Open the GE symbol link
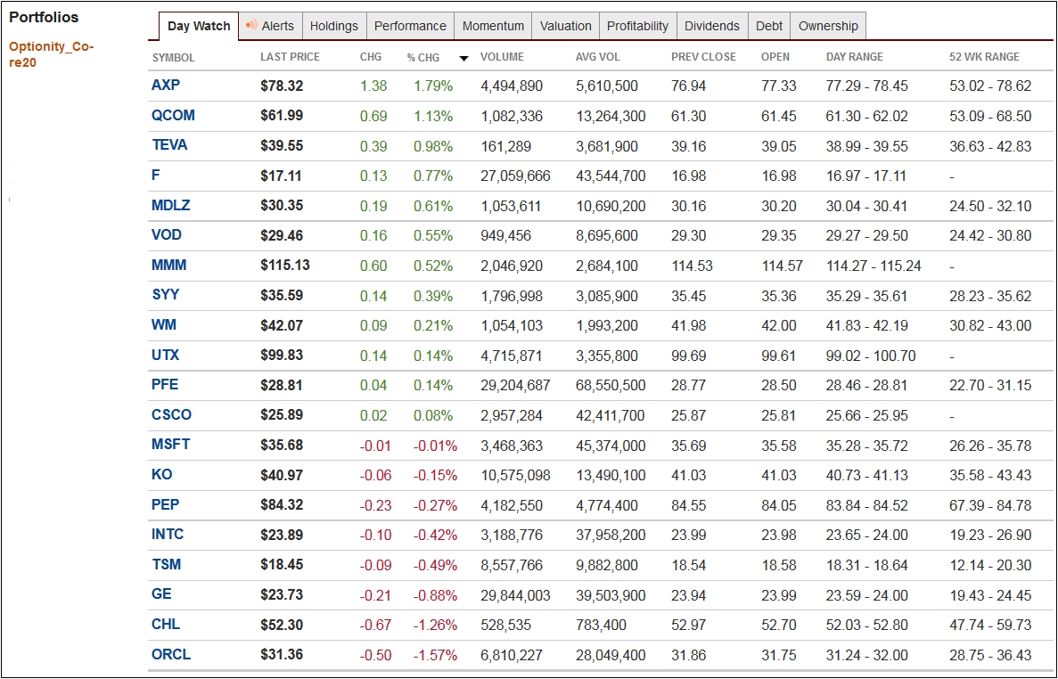The image size is (1058, 679). coord(161,594)
